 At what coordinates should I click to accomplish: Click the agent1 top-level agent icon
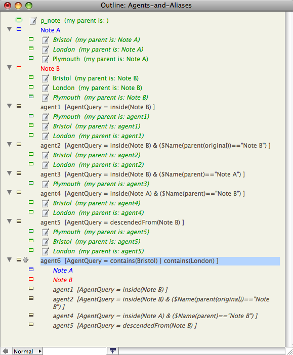click(x=19, y=106)
